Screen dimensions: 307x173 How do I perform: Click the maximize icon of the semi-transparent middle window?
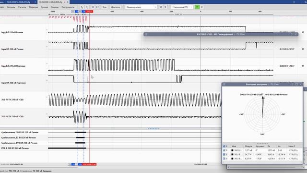click(x=292, y=34)
